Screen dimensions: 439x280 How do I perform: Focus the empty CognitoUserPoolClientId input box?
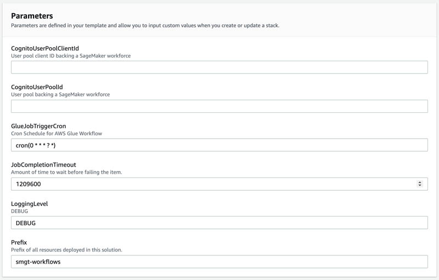point(219,67)
